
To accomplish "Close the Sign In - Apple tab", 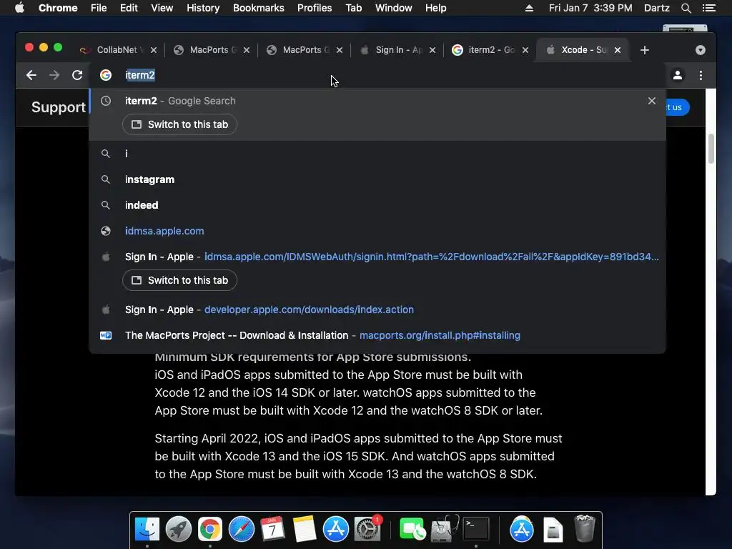I will pos(432,50).
